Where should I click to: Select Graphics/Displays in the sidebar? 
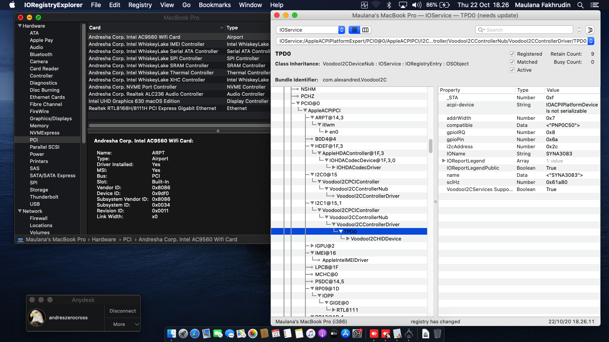coord(51,118)
